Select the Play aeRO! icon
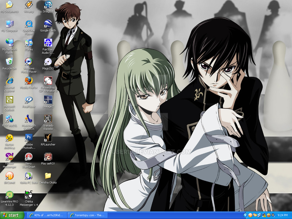Image resolution: width=292 pixels, height=219 pixels. tap(48, 159)
